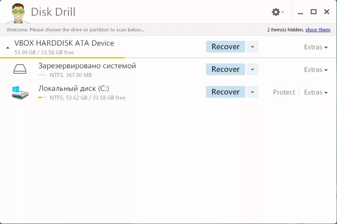Click the Disk Drill title text
The width and height of the screenshot is (337, 224).
pos(53,12)
